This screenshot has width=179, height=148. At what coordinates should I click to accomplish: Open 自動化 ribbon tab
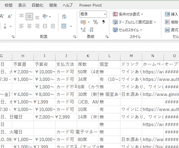pyautogui.click(x=38, y=5)
